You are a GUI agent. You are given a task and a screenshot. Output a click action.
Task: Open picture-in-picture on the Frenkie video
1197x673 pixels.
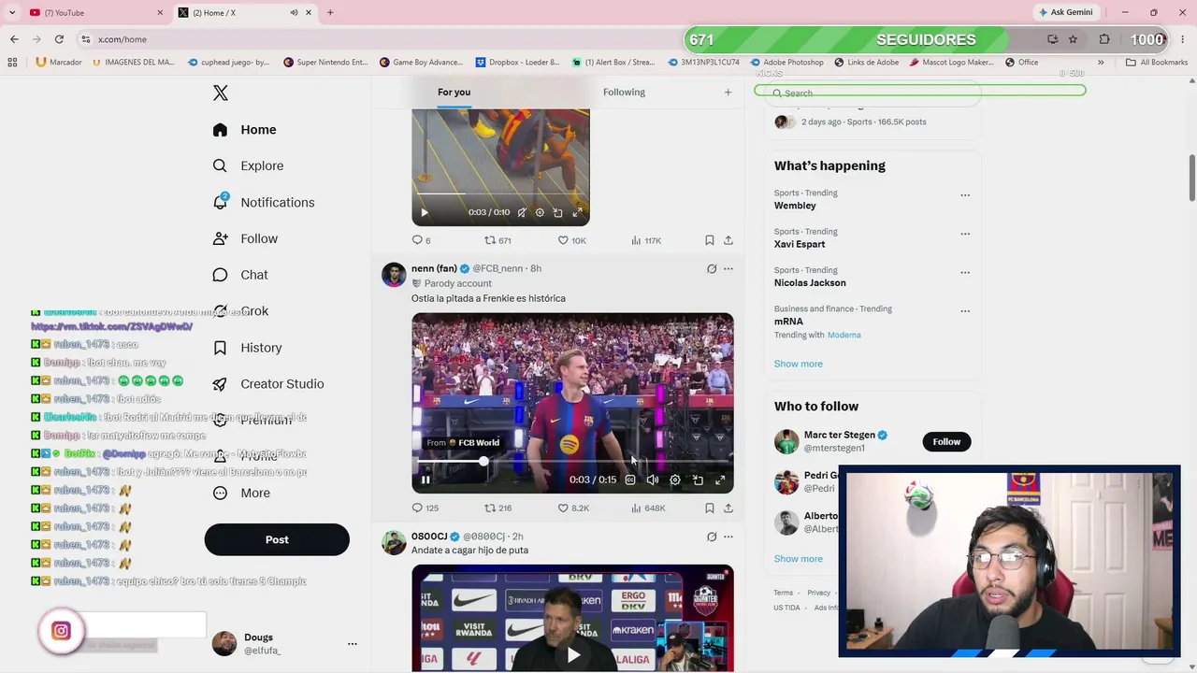[698, 480]
